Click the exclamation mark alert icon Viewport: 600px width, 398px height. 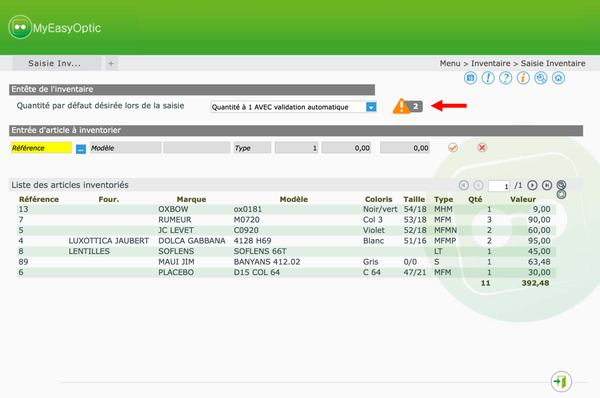(x=488, y=78)
